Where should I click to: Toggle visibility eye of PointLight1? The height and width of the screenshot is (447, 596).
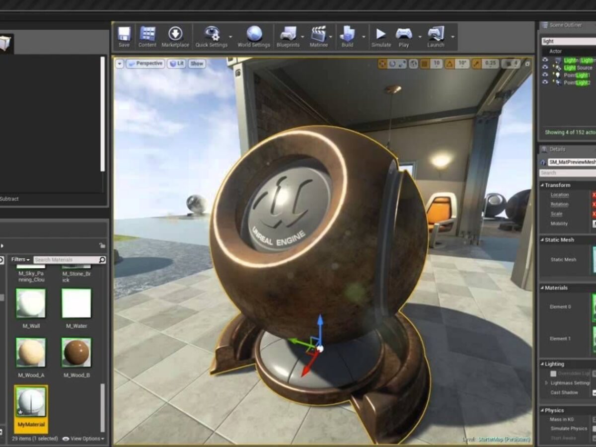point(545,75)
